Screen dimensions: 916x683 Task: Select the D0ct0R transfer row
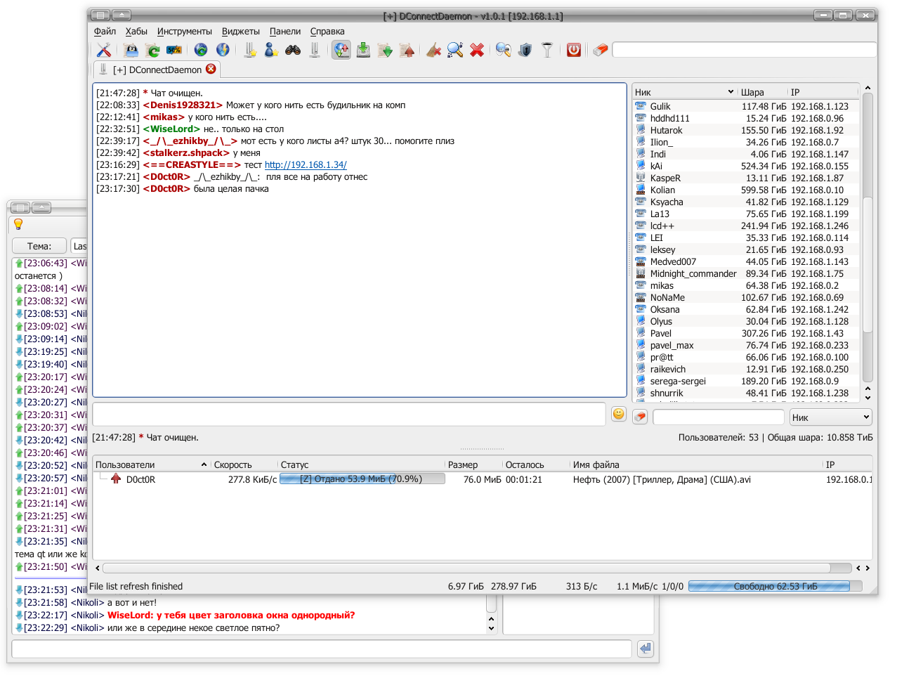pos(483,479)
